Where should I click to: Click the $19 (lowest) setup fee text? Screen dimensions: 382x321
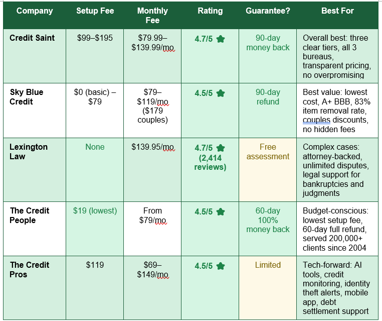(95, 210)
